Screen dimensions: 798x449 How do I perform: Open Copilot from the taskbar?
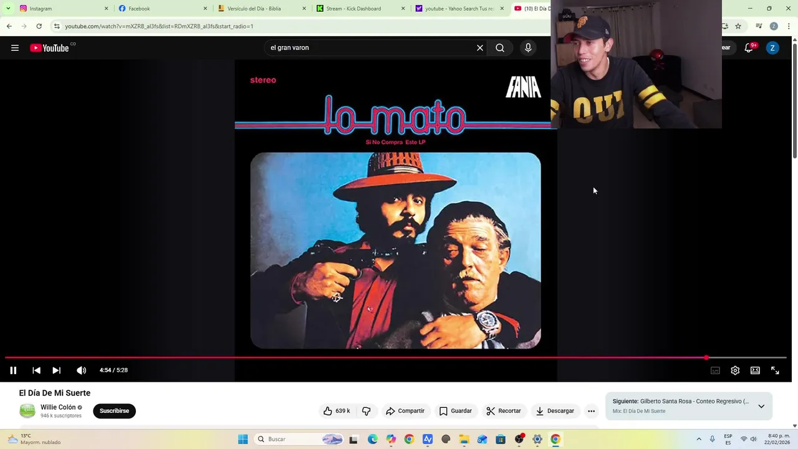[x=391, y=439]
